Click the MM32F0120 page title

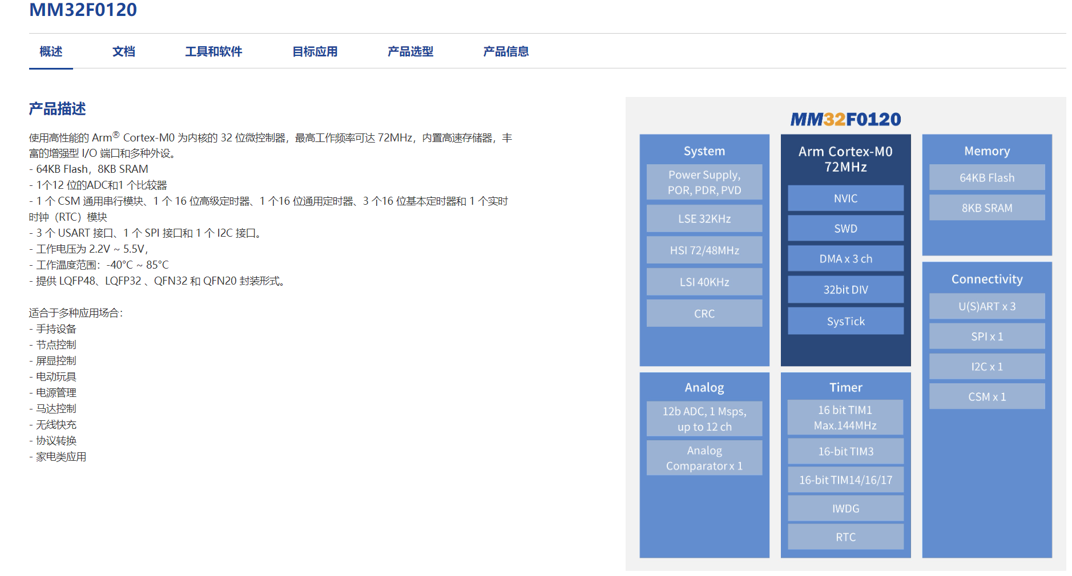point(83,10)
